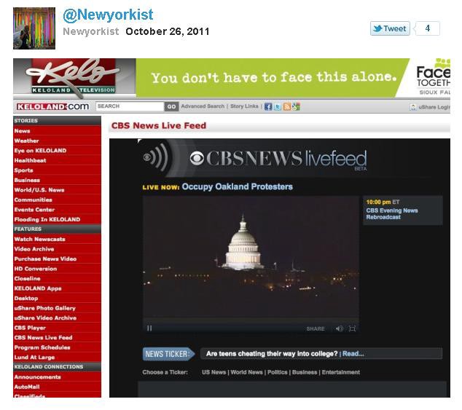The image size is (462, 410).
Task: Open HD Conversion page
Action: pos(57,269)
